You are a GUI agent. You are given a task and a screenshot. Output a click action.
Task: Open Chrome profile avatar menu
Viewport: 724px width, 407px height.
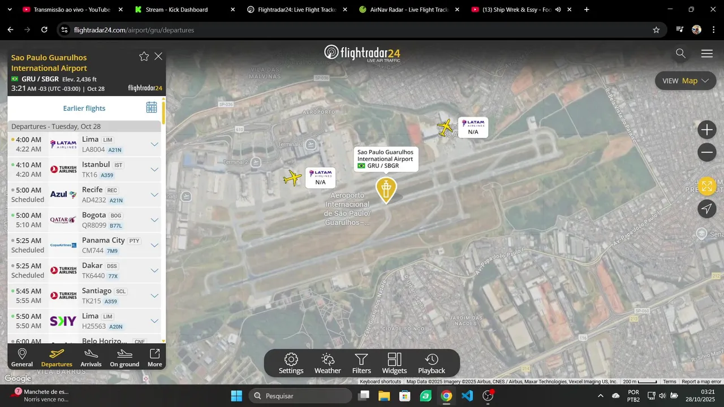coord(696,30)
